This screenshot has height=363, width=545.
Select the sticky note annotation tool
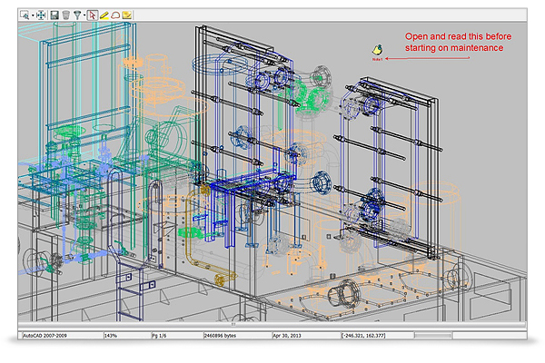coord(128,15)
